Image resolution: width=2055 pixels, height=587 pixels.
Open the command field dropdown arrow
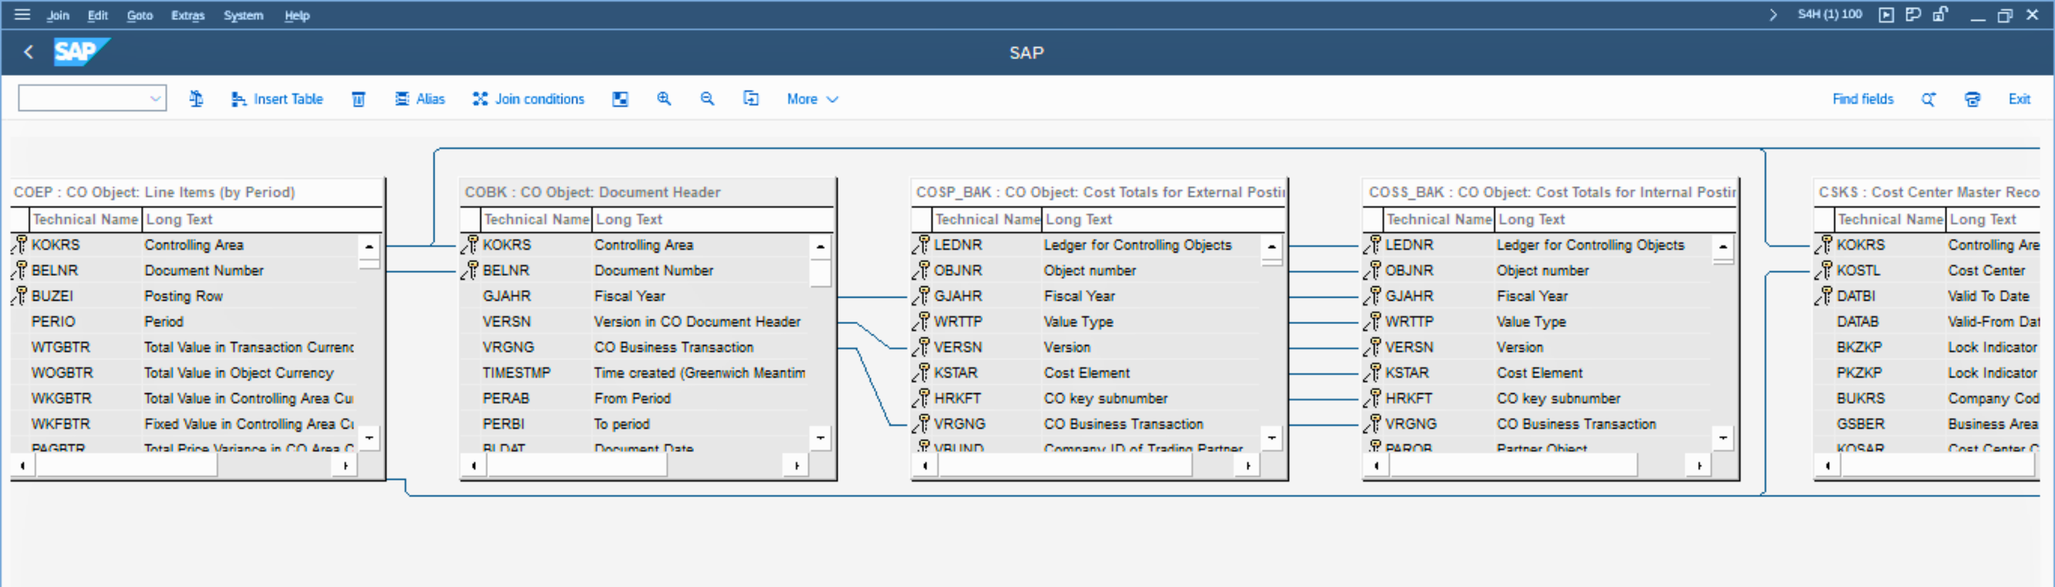point(155,99)
